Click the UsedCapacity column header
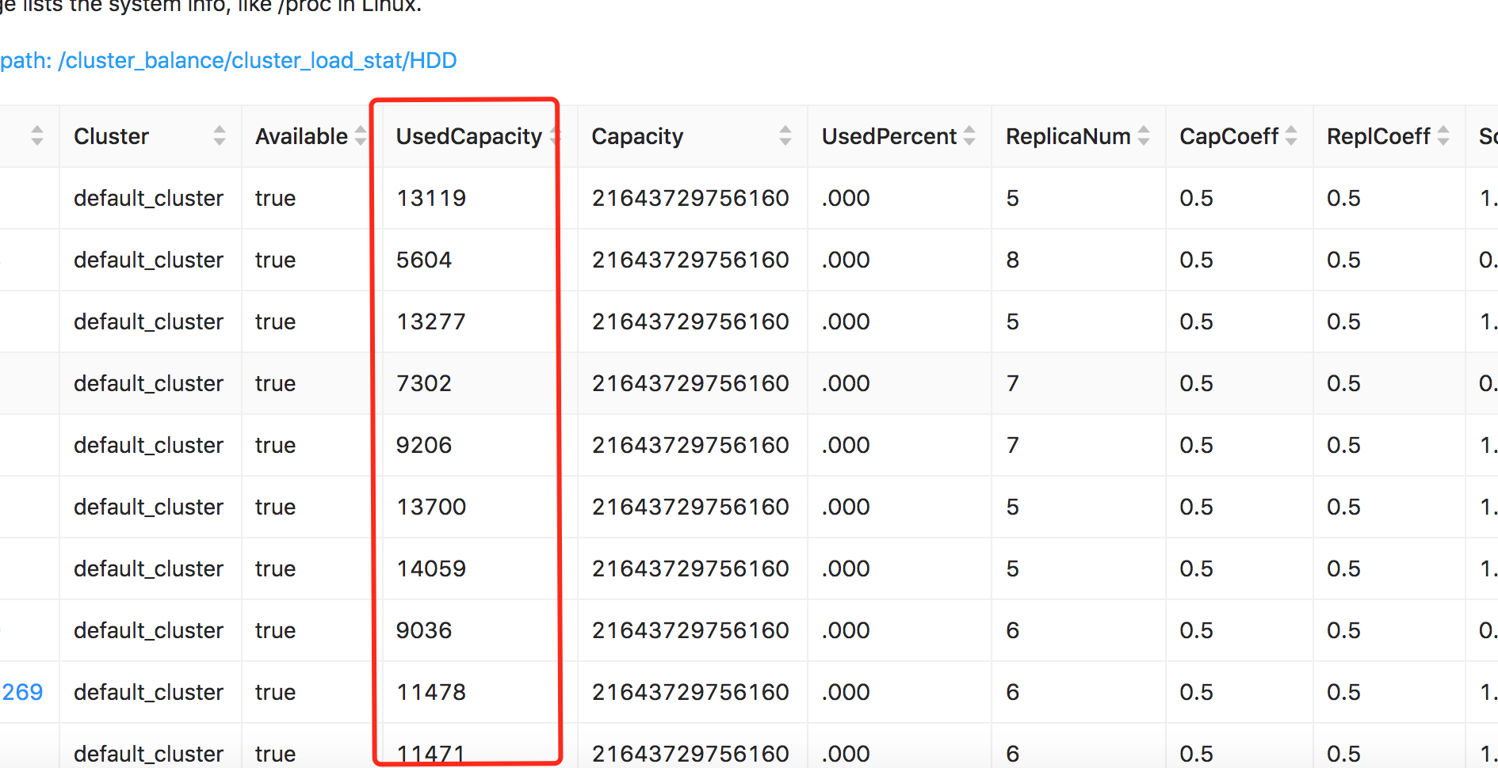Screen dimensions: 1498x768 point(468,136)
